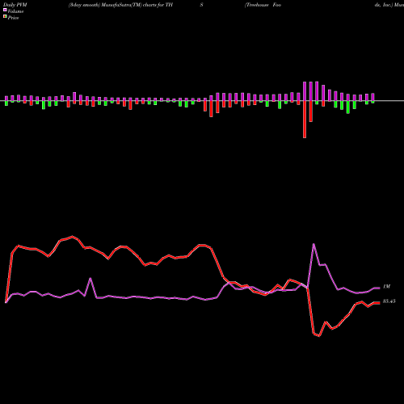Image resolution: width=404 pixels, height=404 pixels.
Task: Click the lowest trough of the red price line
Action: click(x=319, y=336)
